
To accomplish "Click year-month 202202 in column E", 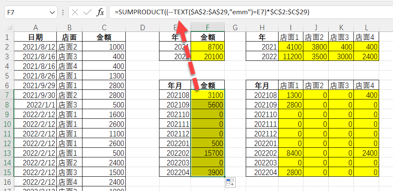I will click(175, 153).
